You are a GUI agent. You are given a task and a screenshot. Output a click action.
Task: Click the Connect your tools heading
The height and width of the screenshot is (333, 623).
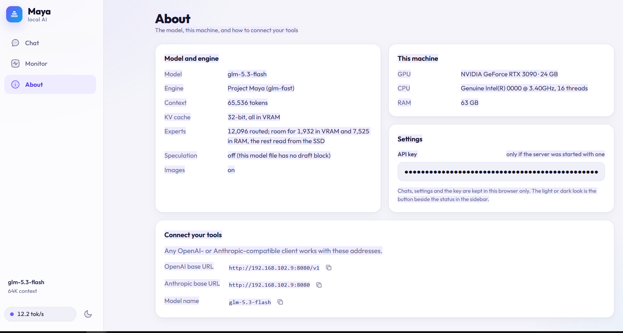pos(193,235)
